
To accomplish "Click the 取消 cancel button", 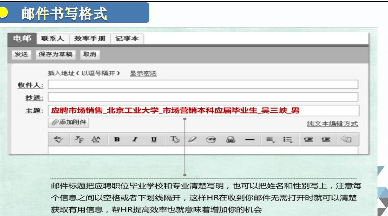I will coord(90,54).
